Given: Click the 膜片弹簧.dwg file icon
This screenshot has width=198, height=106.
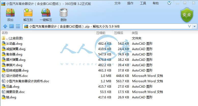Looking at the screenshot, I should (4, 60).
